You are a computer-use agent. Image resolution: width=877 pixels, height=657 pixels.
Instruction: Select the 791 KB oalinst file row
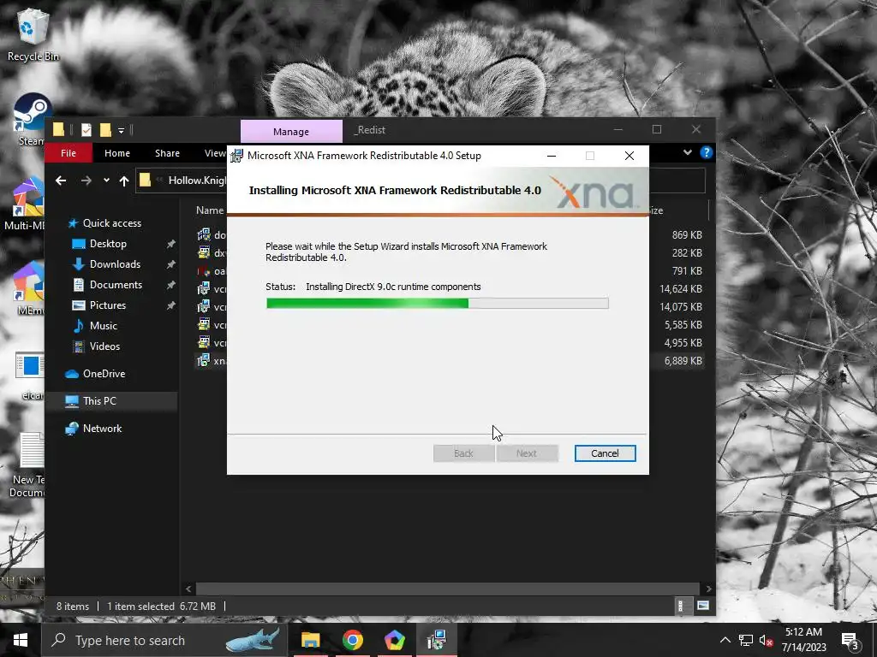tap(450, 271)
